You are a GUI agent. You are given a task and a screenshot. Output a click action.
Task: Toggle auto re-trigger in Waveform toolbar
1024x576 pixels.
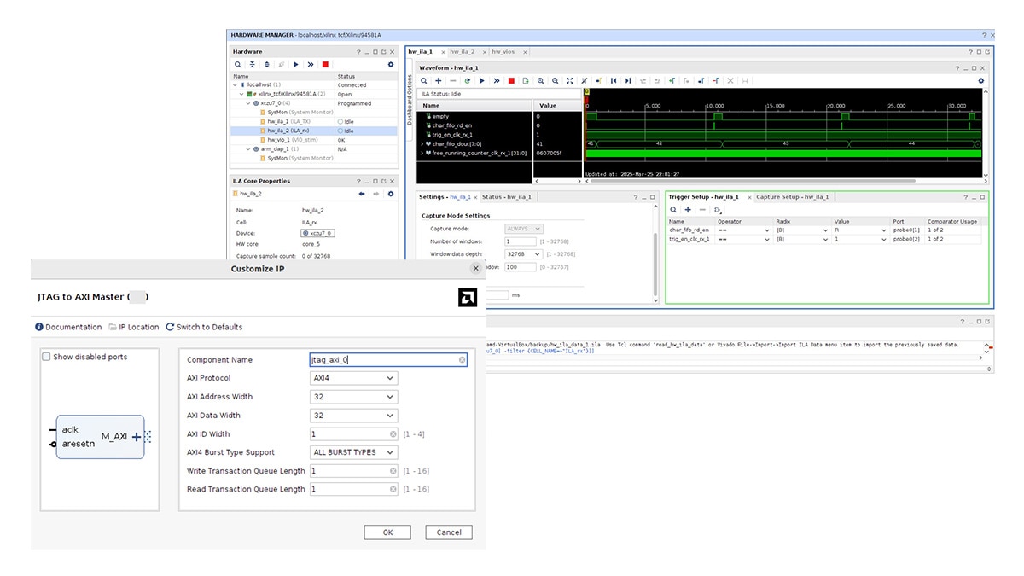pyautogui.click(x=468, y=81)
